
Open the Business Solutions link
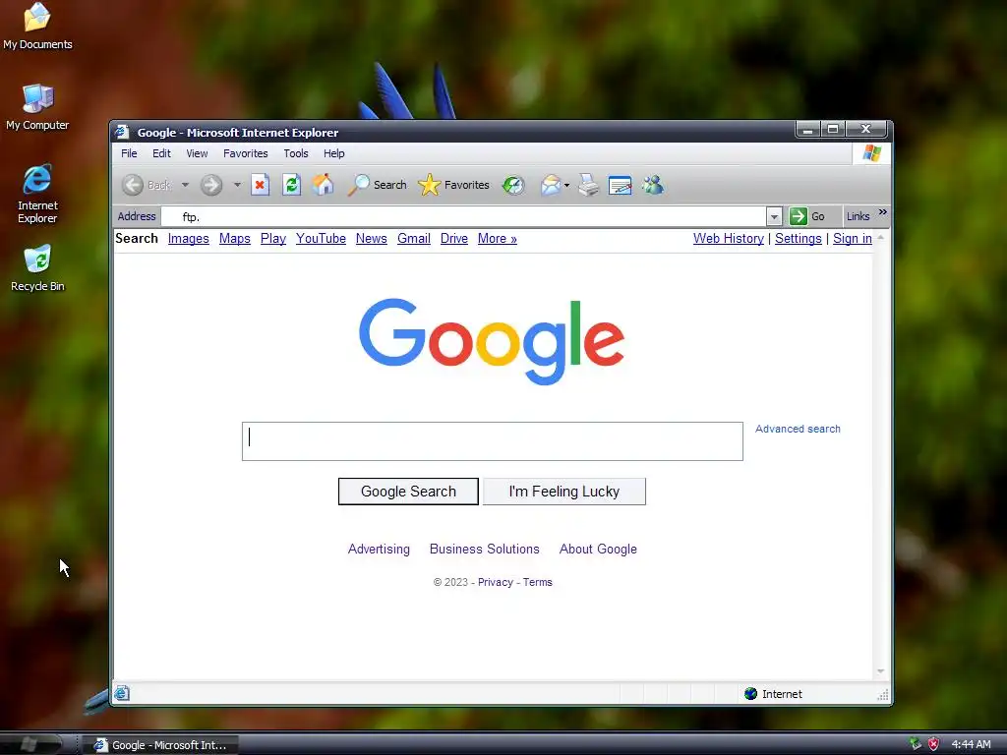(484, 549)
